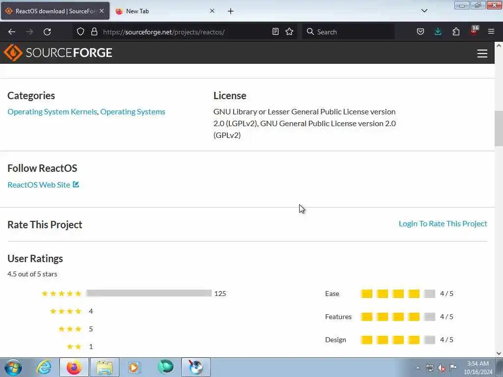Screen dimensions: 503x377
Task: Click the License heading
Action: (230, 96)
